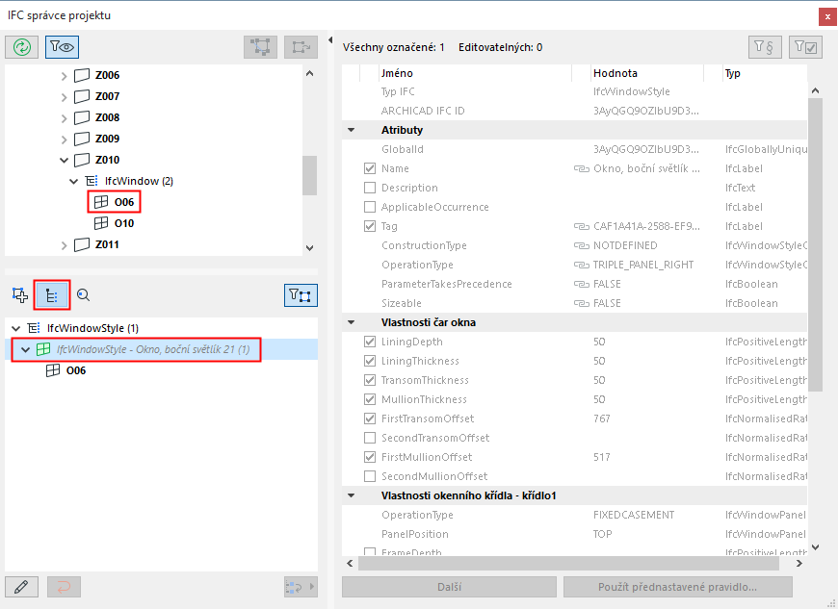Click the Z006 zone icon
This screenshot has height=609, width=838.
pyautogui.click(x=81, y=75)
